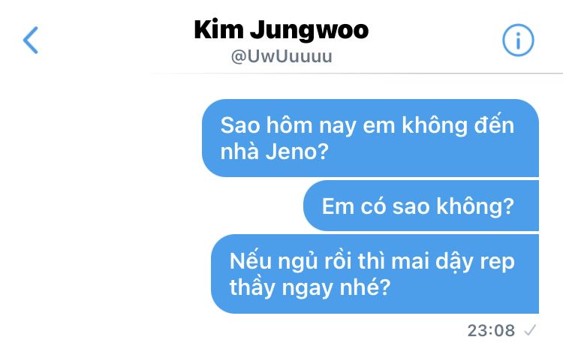Viewport: 563px width, 355px height.
Task: Tap the 'mai dậy' text in last bubble
Action: click(432, 262)
